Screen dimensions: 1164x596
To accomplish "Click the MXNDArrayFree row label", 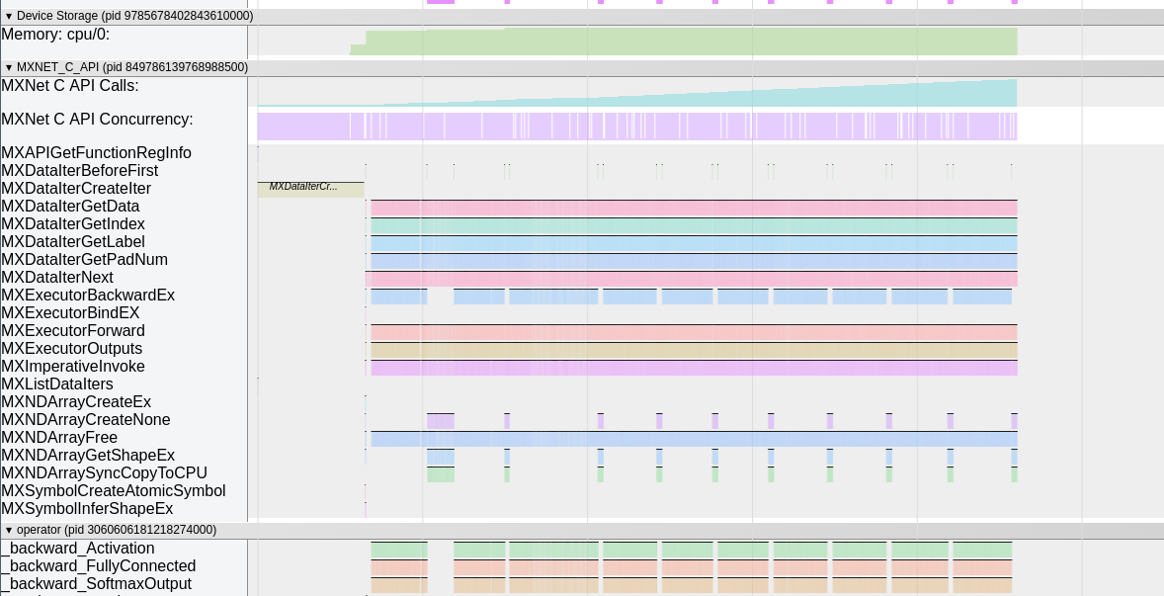I will pyautogui.click(x=59, y=438).
